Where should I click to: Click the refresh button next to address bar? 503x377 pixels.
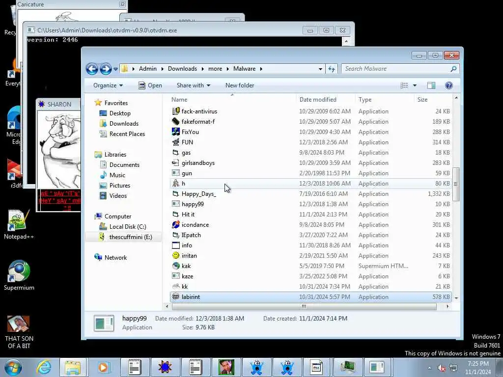pyautogui.click(x=332, y=69)
